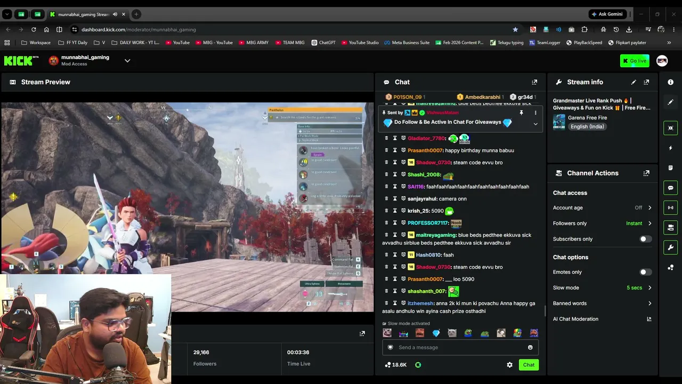Open the emoji picker in the message box
Image resolution: width=682 pixels, height=384 pixels.
click(530, 347)
